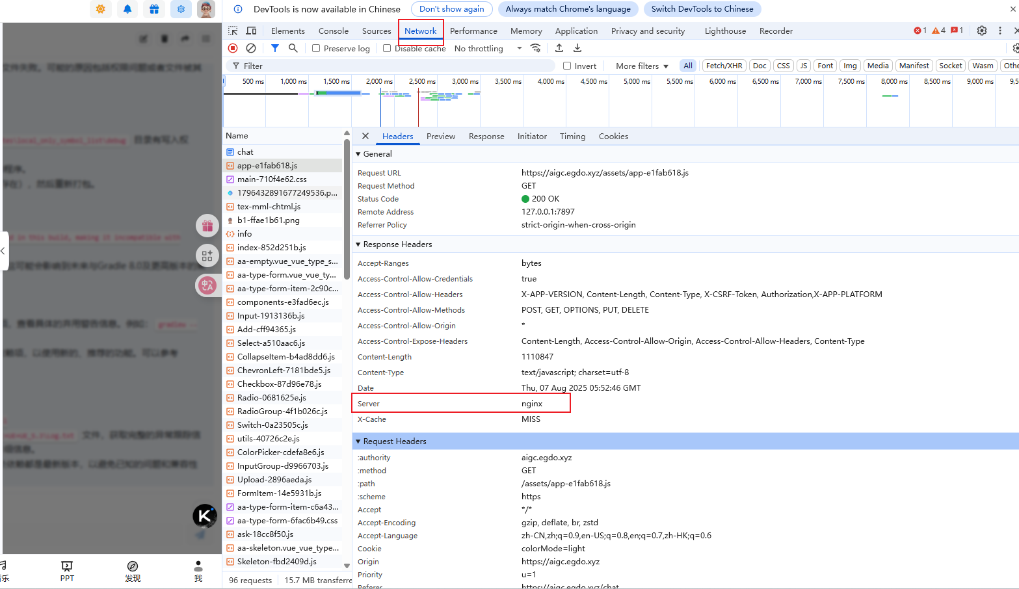Enable the Disable cache checkbox
This screenshot has width=1019, height=589.
(387, 48)
